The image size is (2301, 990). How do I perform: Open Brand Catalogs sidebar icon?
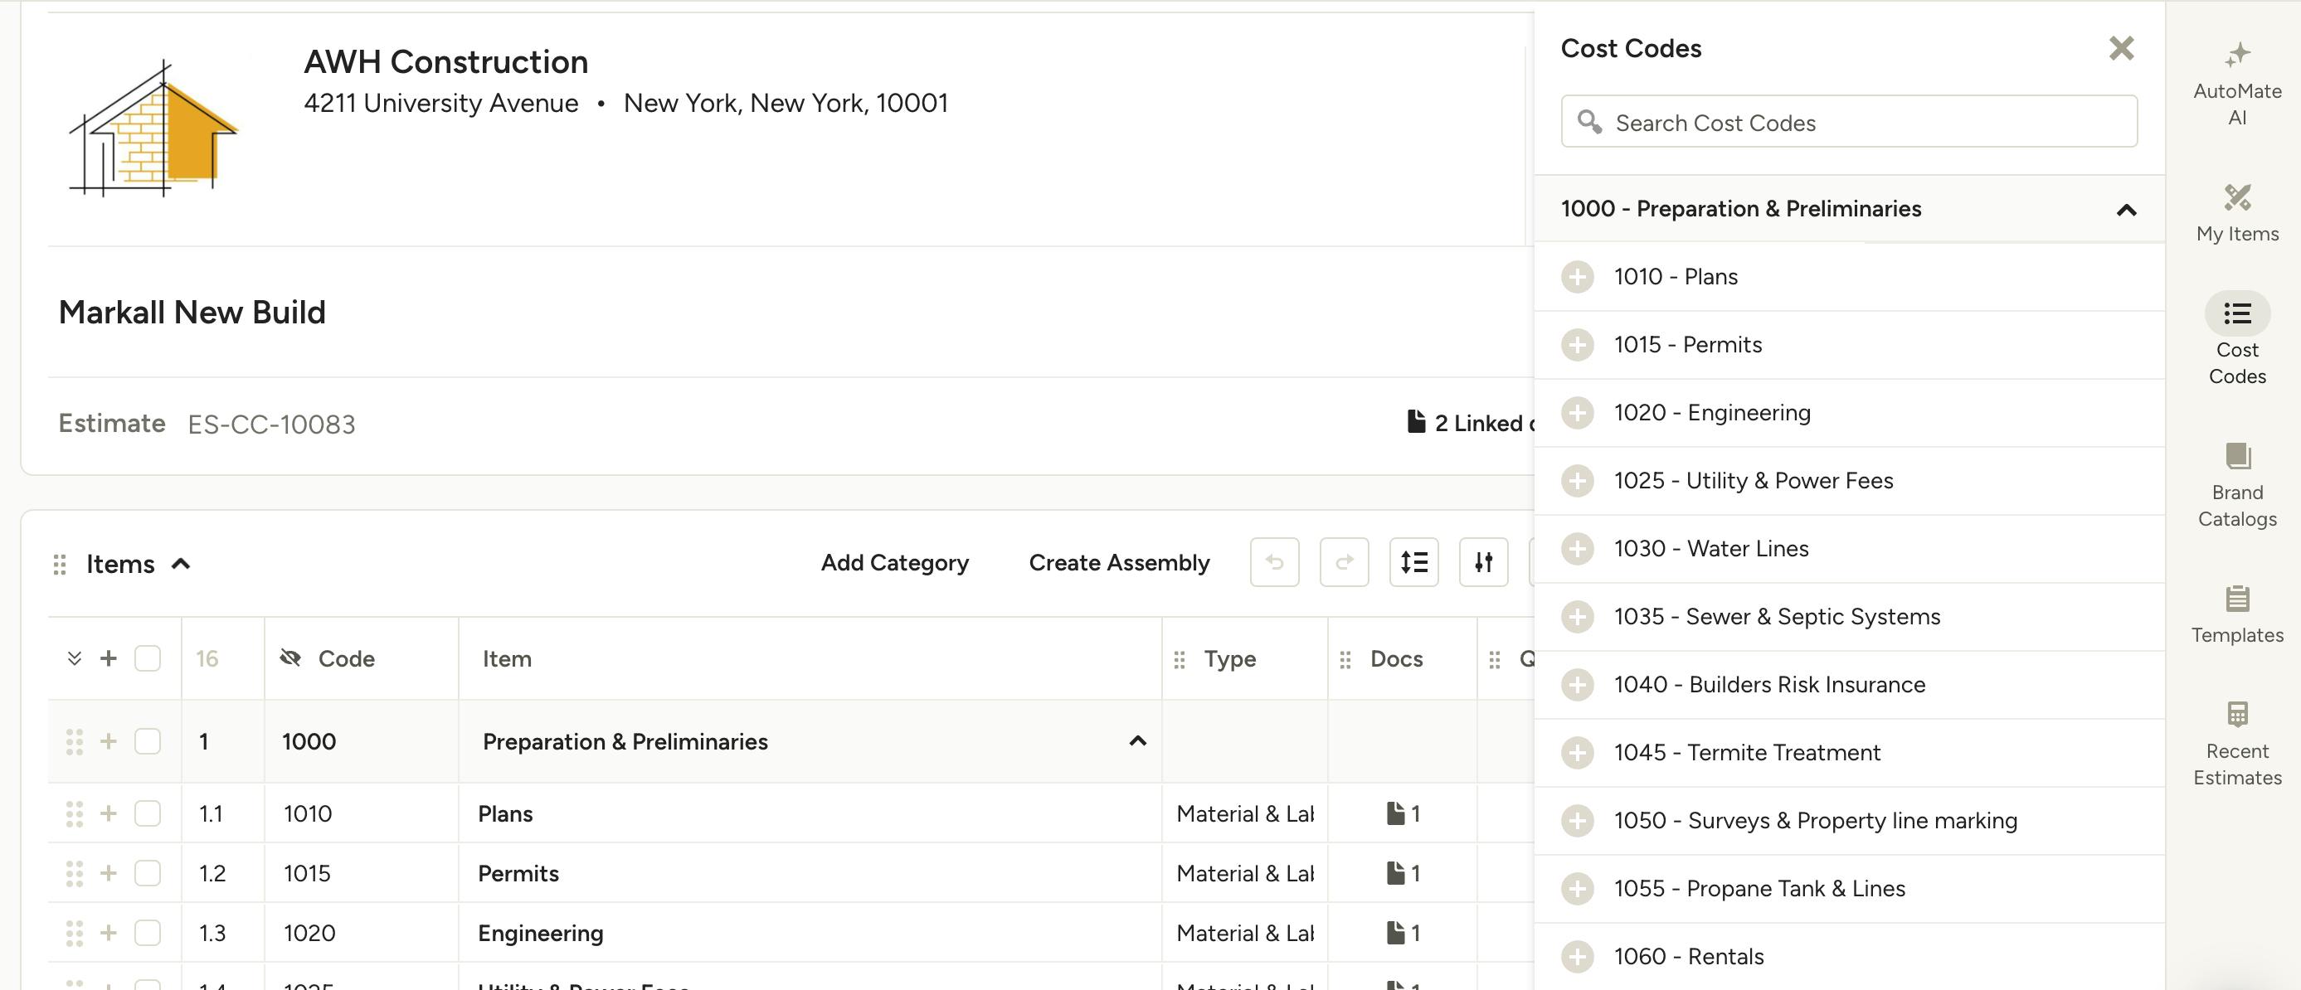point(2236,456)
